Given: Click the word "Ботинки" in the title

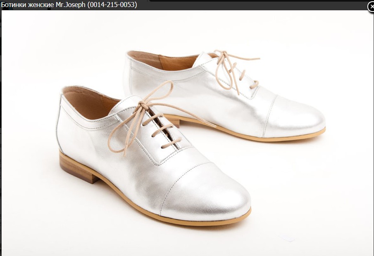Looking at the screenshot, I should click(x=13, y=5).
